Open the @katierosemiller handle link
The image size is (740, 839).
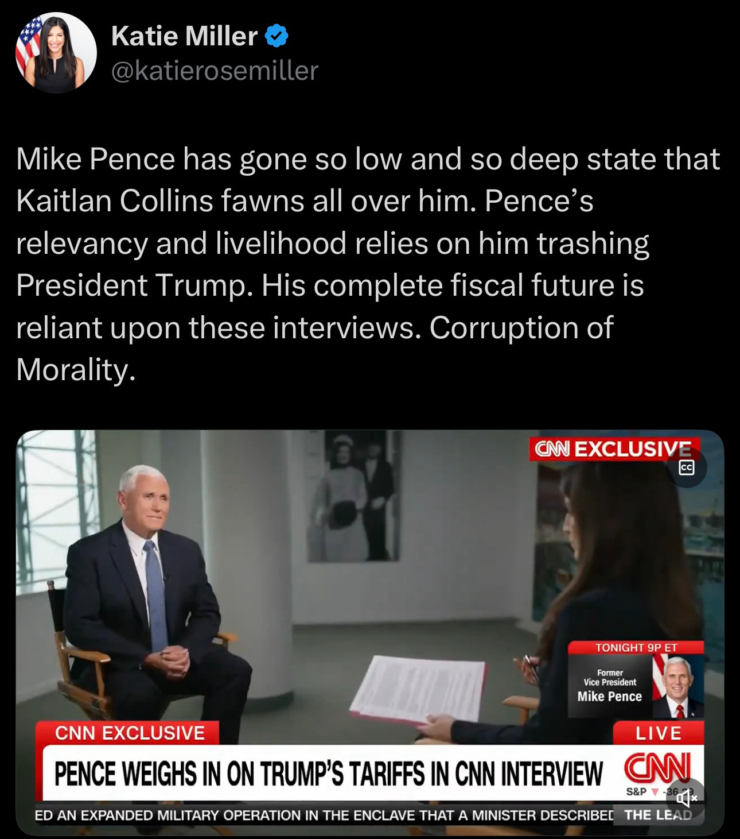215,71
